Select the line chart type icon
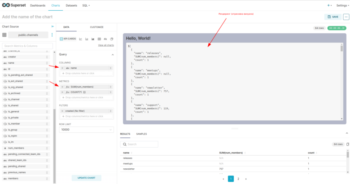The image size is (350, 184). point(81,39)
